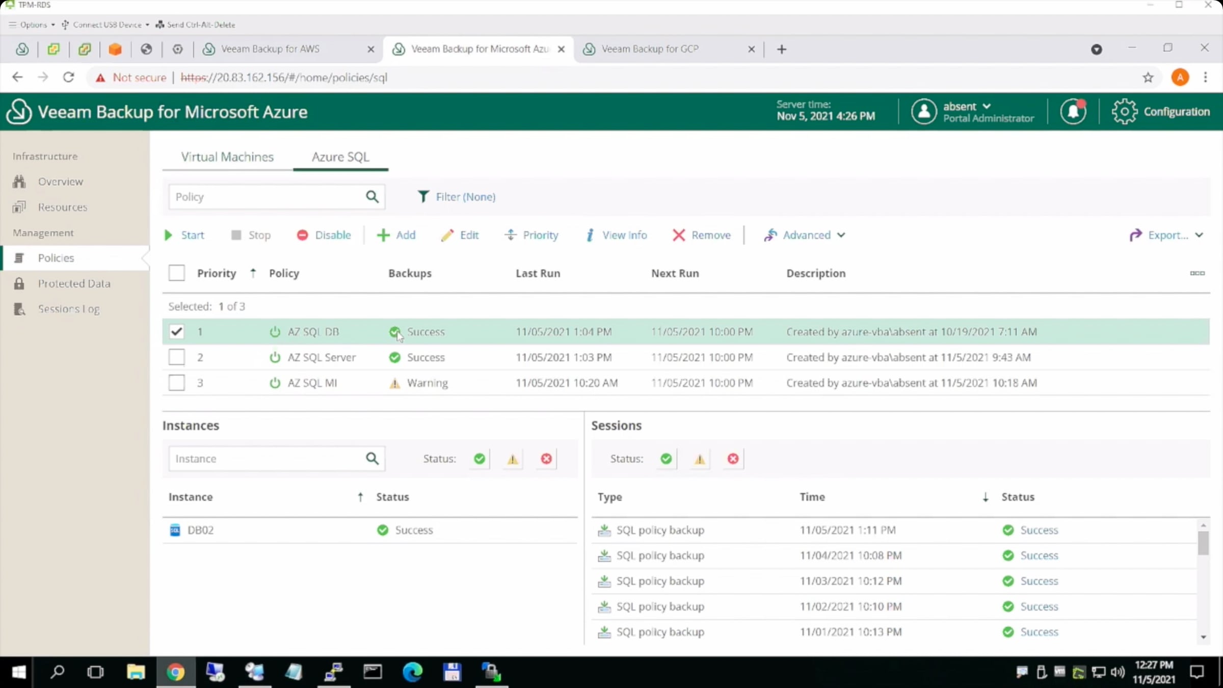Click the notifications bell icon
1223x688 pixels.
tap(1073, 111)
